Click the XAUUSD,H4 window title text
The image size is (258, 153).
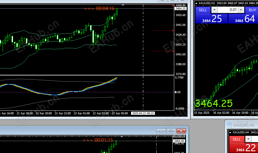(x=243, y=125)
